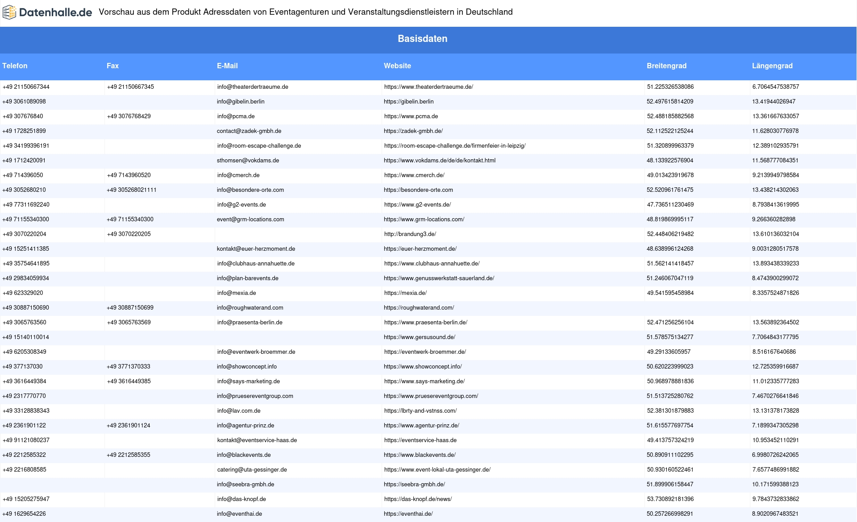Open https://das-knopf.de/news/ website cell
Image resolution: width=857 pixels, height=522 pixels.
pos(418,499)
